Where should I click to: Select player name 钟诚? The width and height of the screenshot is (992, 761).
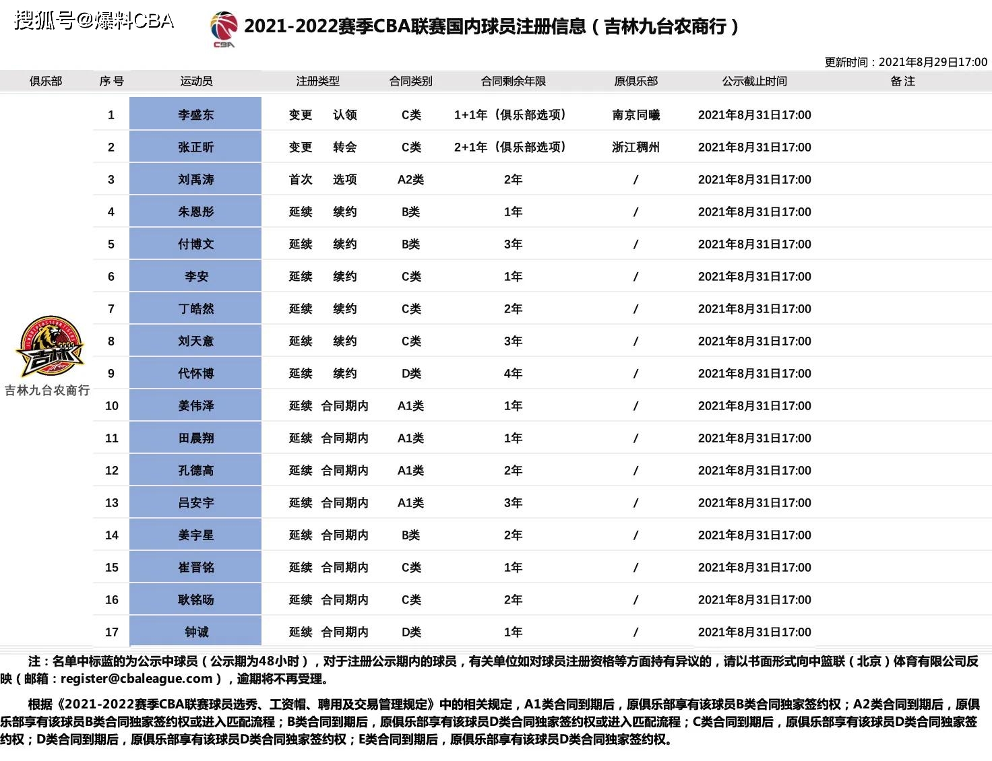[x=196, y=632]
